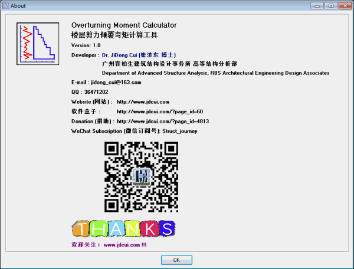
Task: Click the Website (网站) label
Action: click(91, 102)
